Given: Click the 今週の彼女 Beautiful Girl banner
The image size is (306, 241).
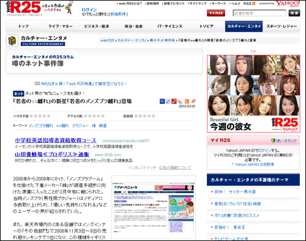Looking at the screenshot, I should pyautogui.click(x=253, y=94).
